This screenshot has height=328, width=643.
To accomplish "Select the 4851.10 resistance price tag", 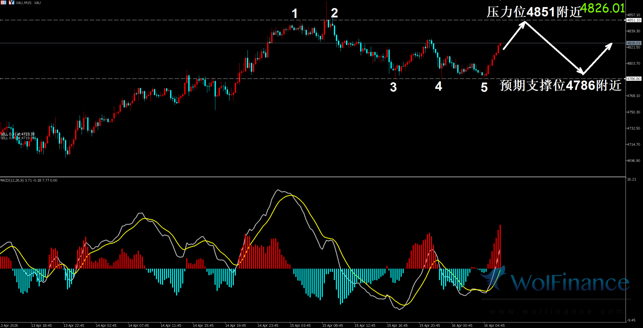I will pos(634,20).
